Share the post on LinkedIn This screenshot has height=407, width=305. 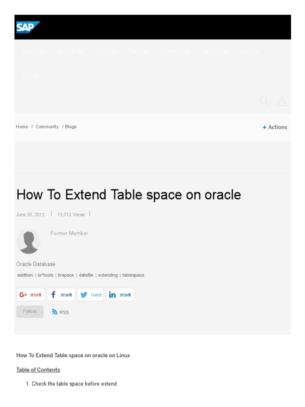120,295
